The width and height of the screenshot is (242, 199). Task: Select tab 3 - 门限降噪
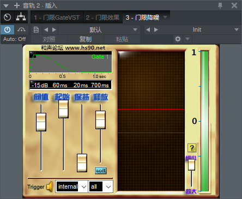pyautogui.click(x=142, y=17)
